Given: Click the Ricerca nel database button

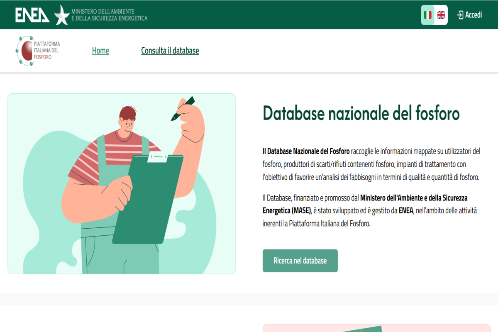Looking at the screenshot, I should click(x=300, y=261).
